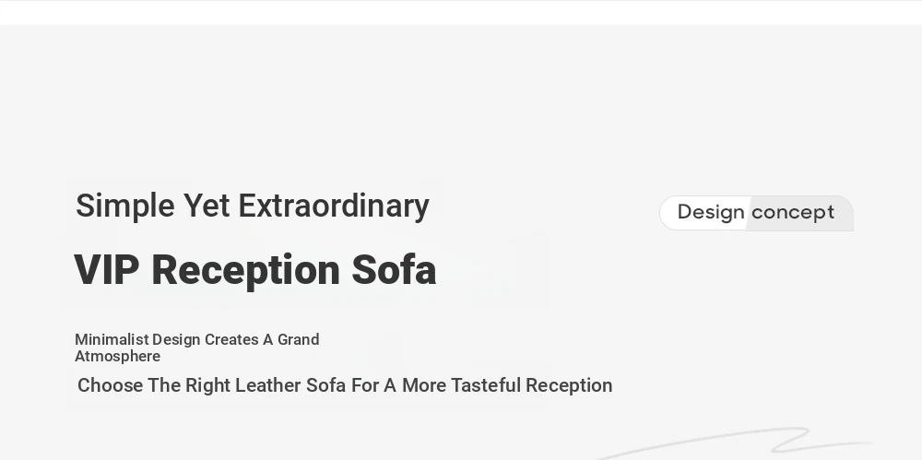Image resolution: width=922 pixels, height=460 pixels.
Task: Click 'Creates' in the Minimalist Design subtitle
Action: (x=231, y=339)
